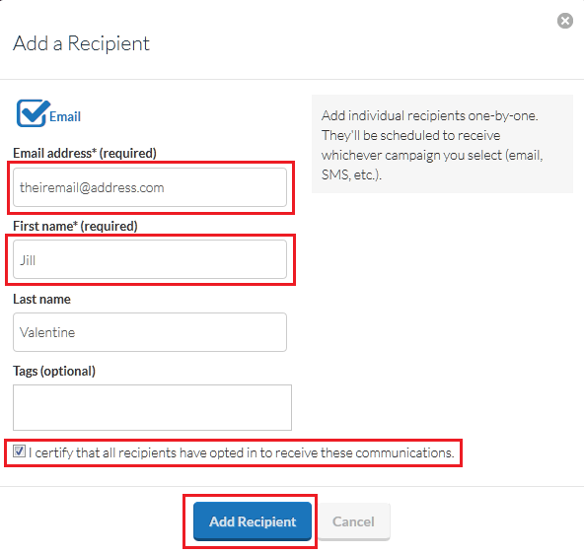Viewport: 584px width, 554px height.
Task: Click into the First name field
Action: pos(150,259)
